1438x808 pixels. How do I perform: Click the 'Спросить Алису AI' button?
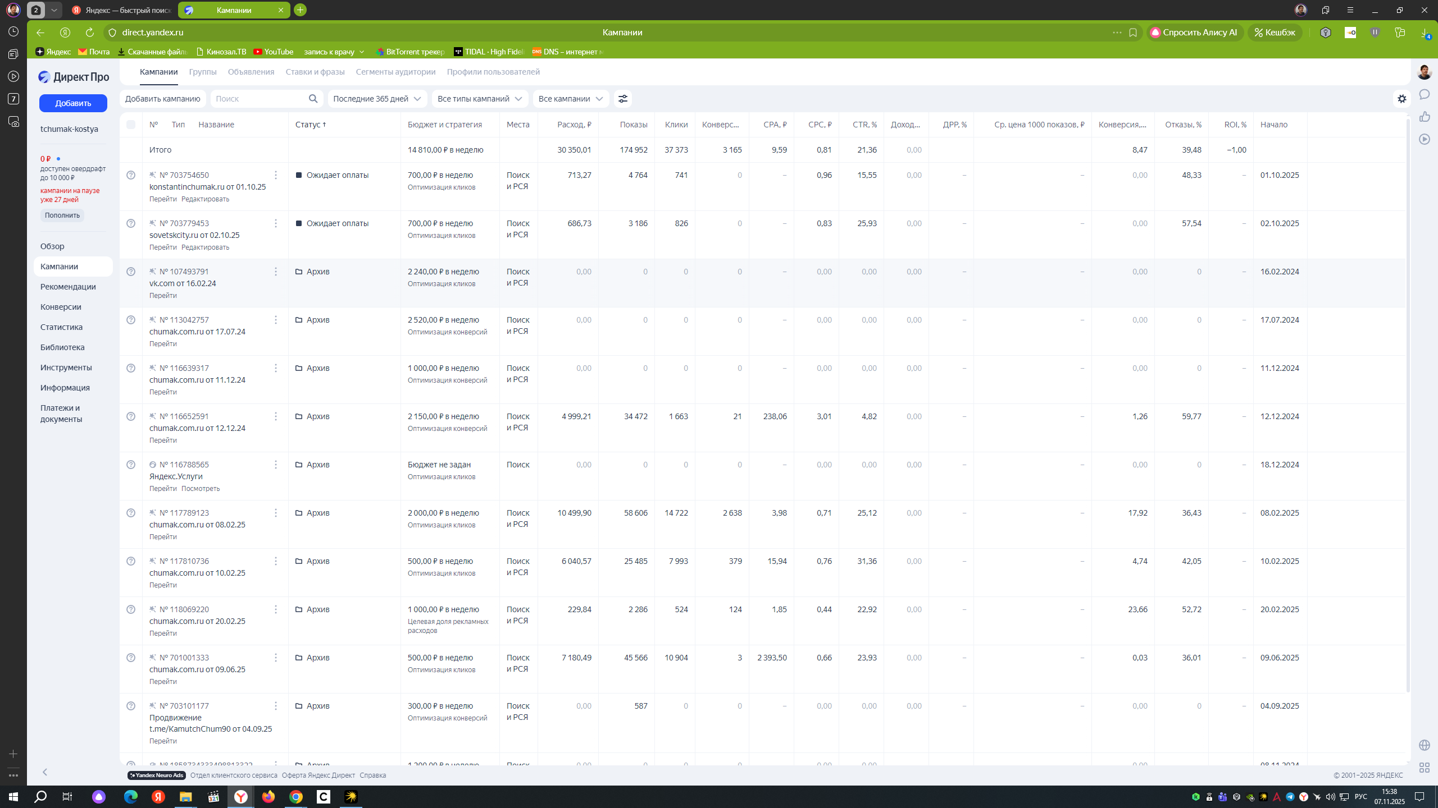[x=1195, y=33]
